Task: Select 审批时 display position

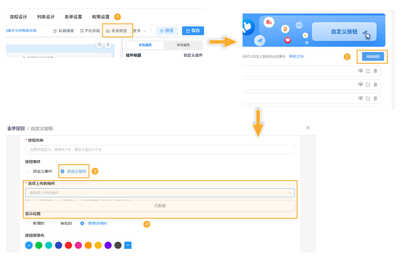Action: tap(54, 223)
